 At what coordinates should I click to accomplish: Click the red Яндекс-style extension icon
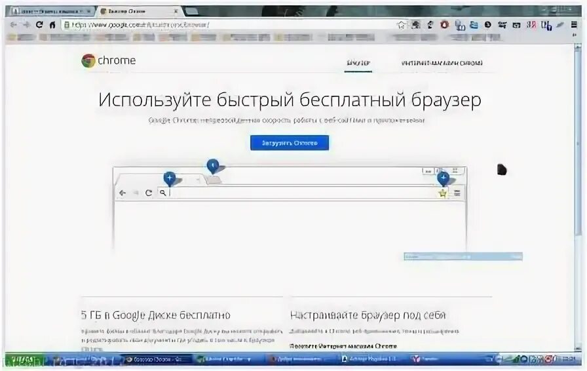pyautogui.click(x=531, y=25)
